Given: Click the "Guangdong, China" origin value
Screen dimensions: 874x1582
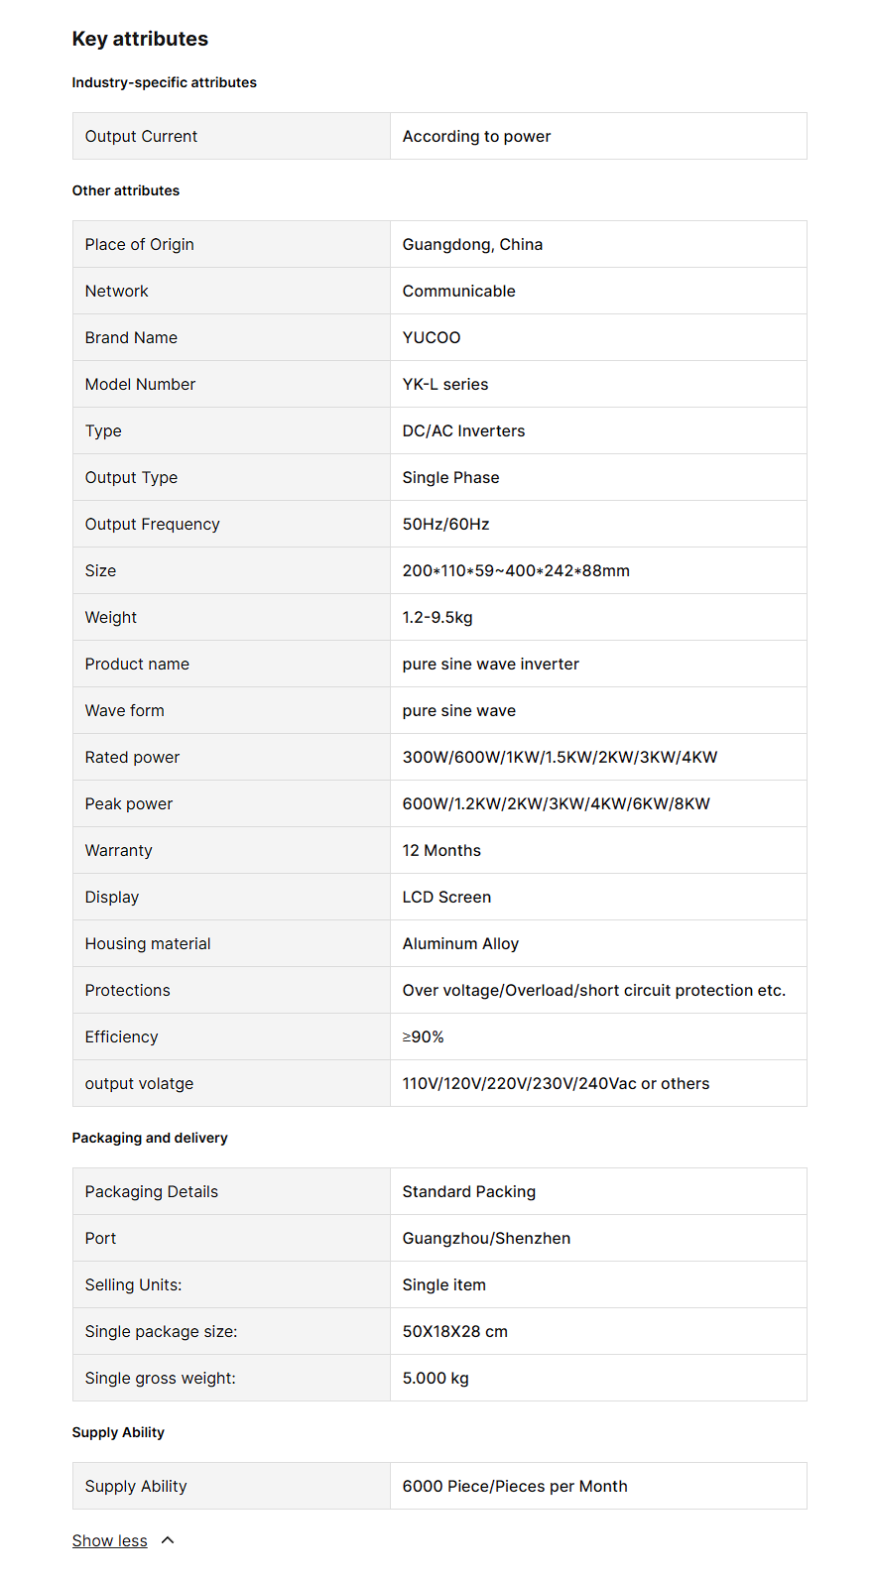Looking at the screenshot, I should point(472,244).
